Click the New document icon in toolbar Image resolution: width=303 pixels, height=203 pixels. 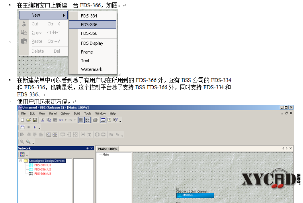[22, 120]
